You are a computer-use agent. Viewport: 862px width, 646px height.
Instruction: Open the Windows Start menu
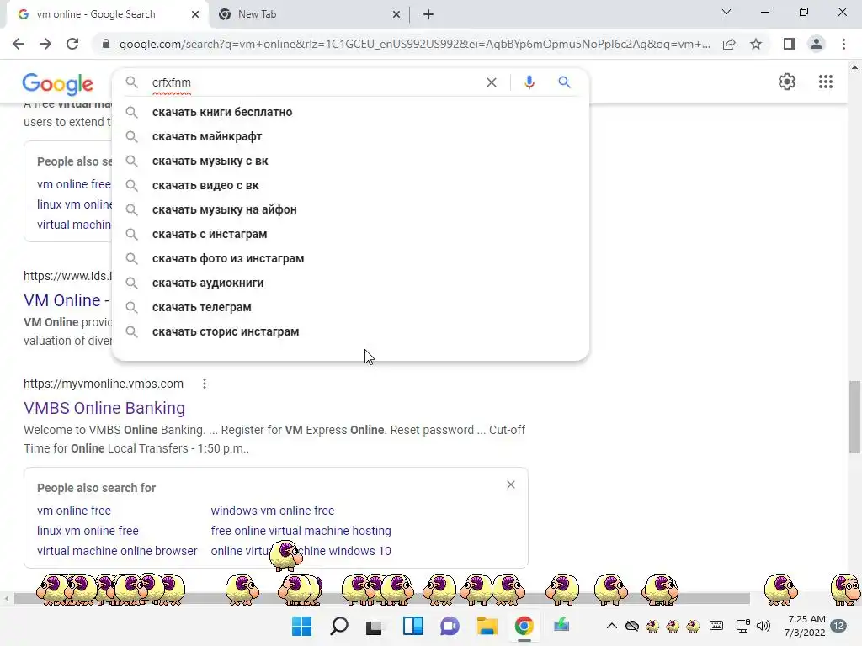301,626
